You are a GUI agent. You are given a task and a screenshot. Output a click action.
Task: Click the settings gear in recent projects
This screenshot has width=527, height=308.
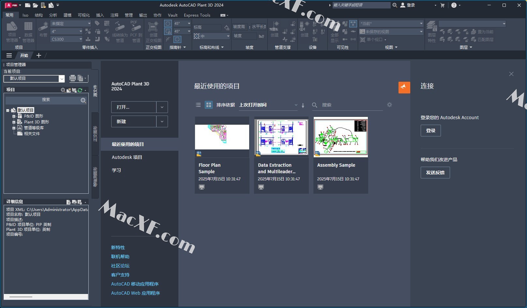click(x=389, y=105)
